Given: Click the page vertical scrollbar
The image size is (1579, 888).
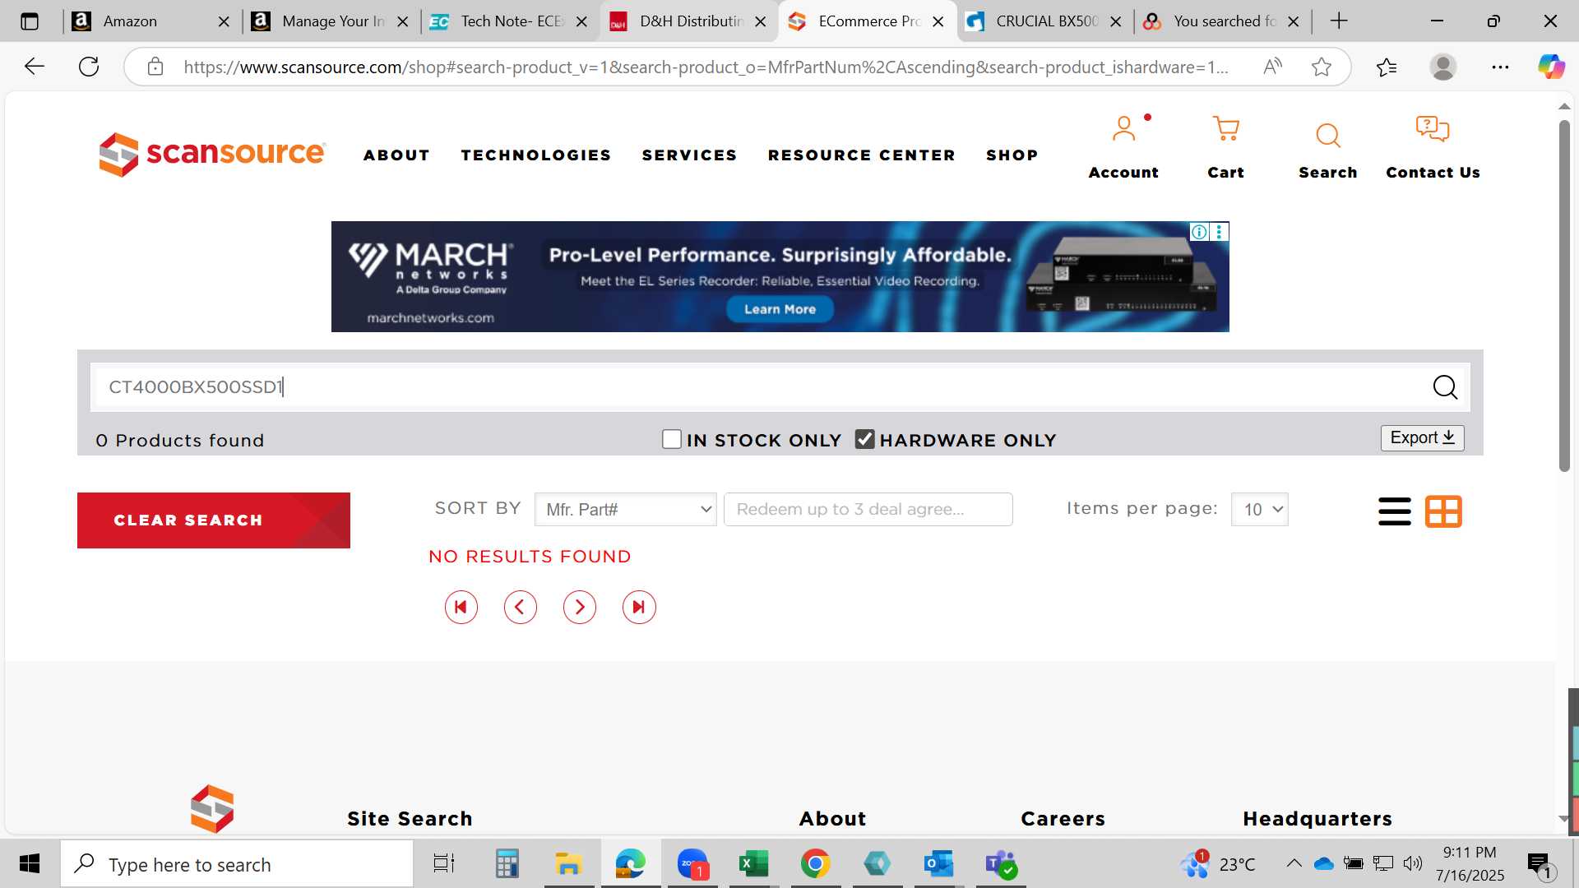Looking at the screenshot, I should (1564, 296).
